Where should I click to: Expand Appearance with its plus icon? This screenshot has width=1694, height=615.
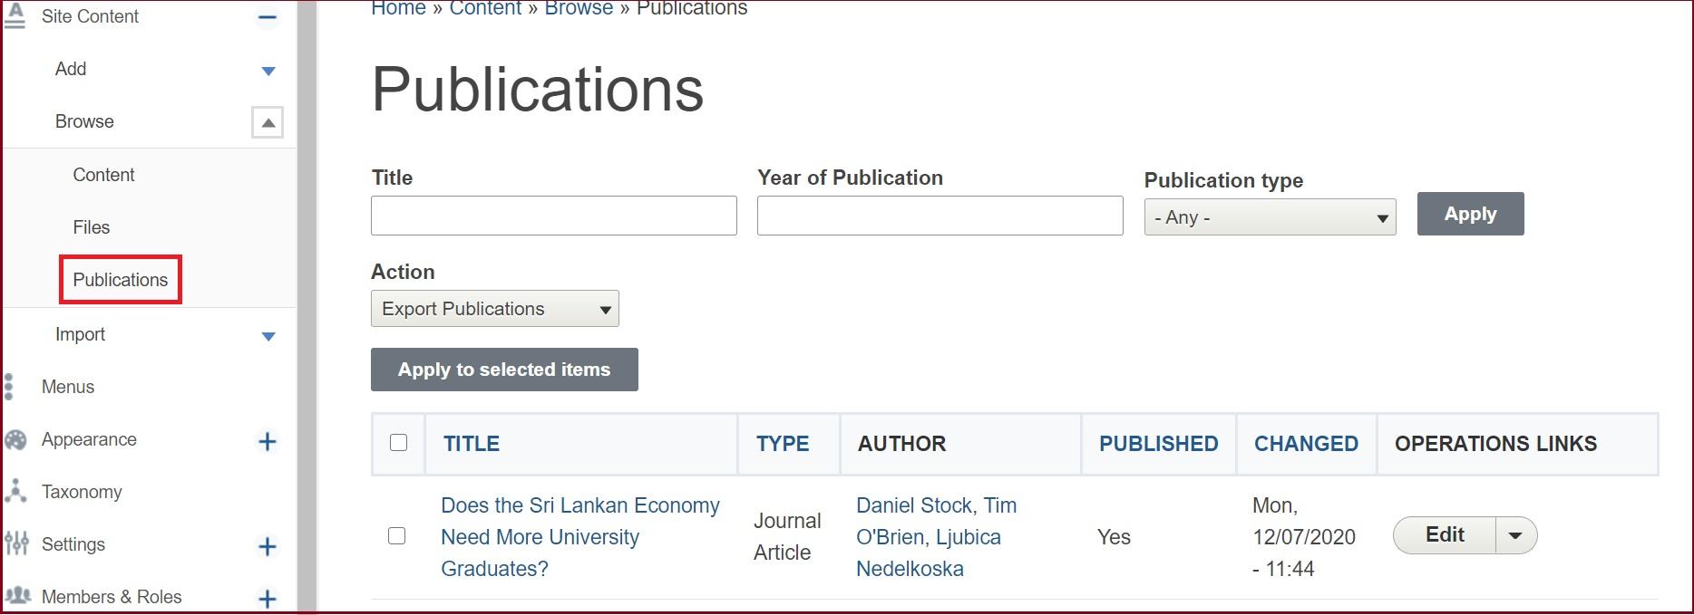267,441
